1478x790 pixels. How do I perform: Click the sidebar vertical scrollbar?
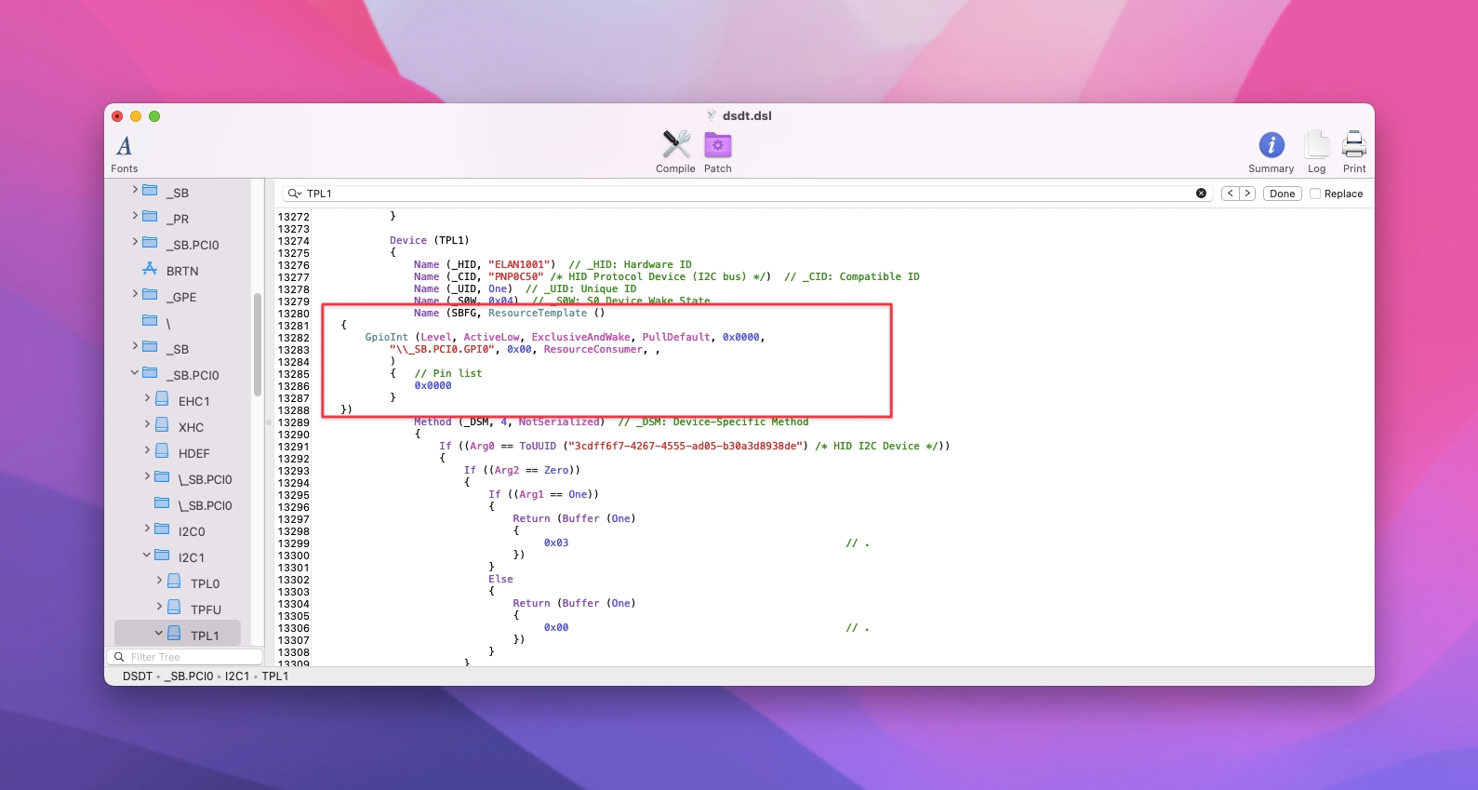[257, 344]
